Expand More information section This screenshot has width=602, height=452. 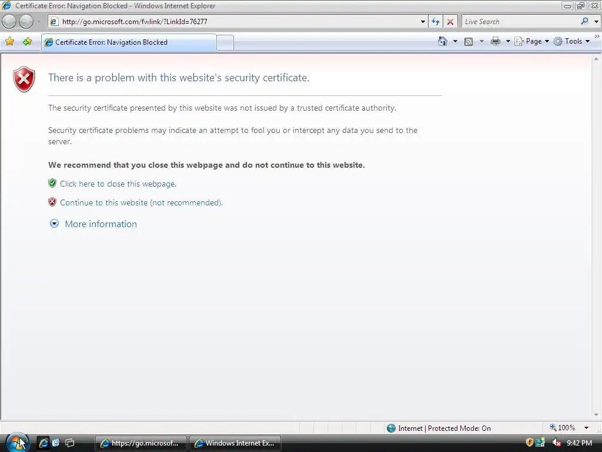pos(54,224)
